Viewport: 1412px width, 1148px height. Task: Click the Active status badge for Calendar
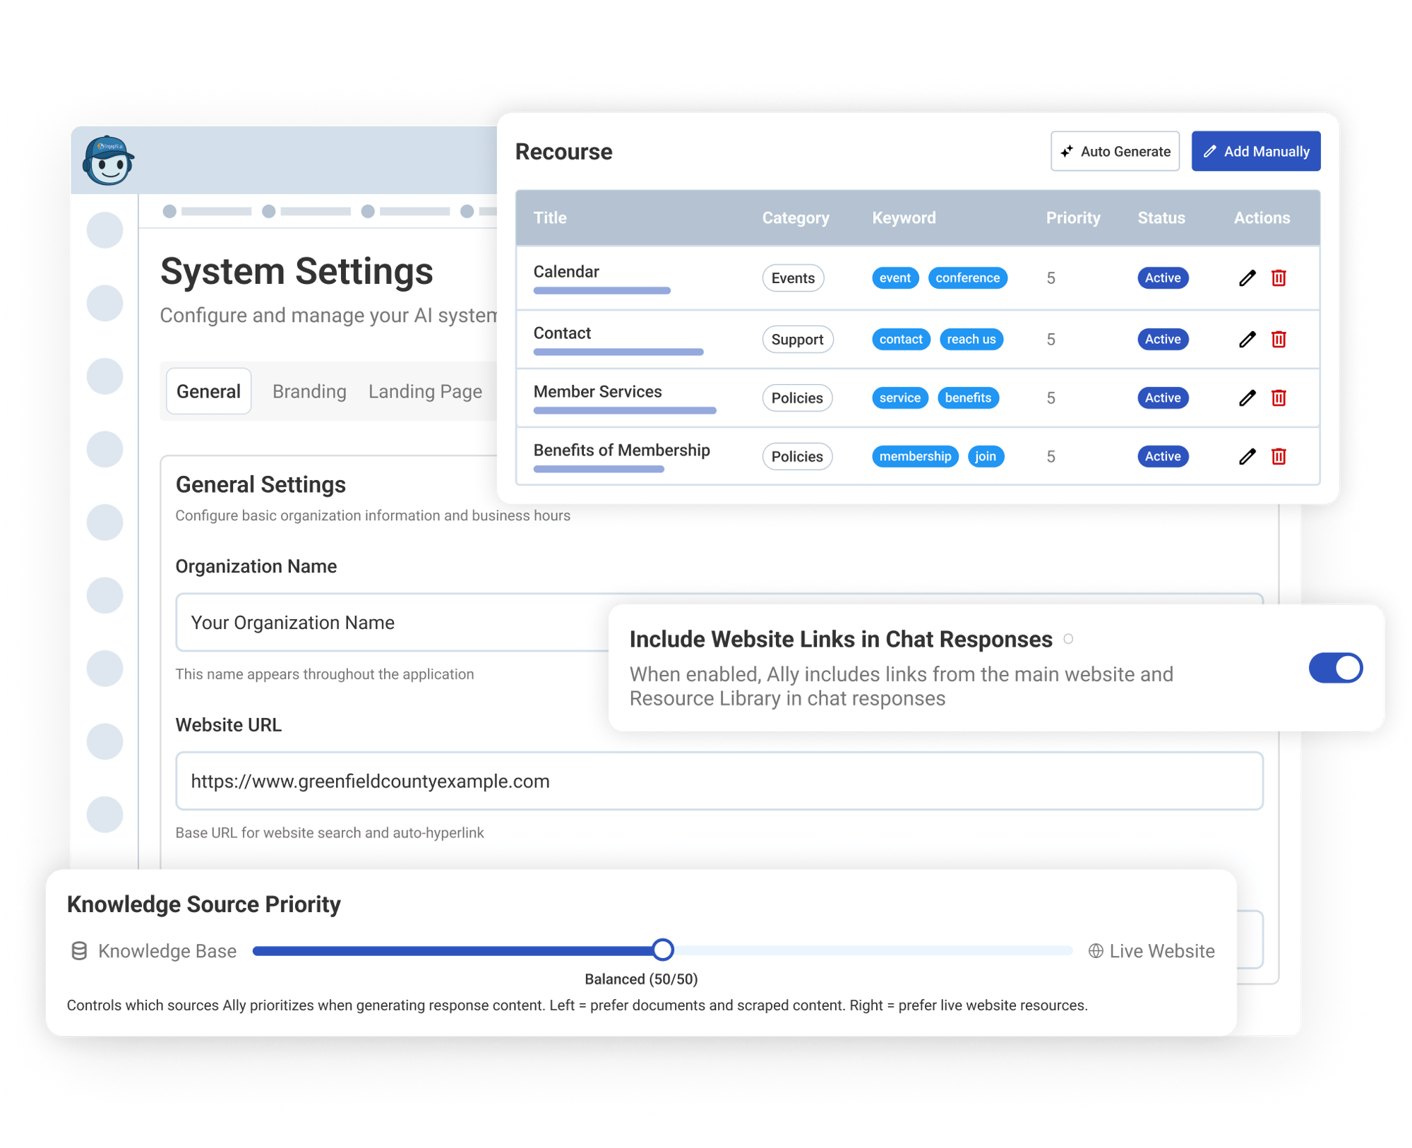[1163, 278]
